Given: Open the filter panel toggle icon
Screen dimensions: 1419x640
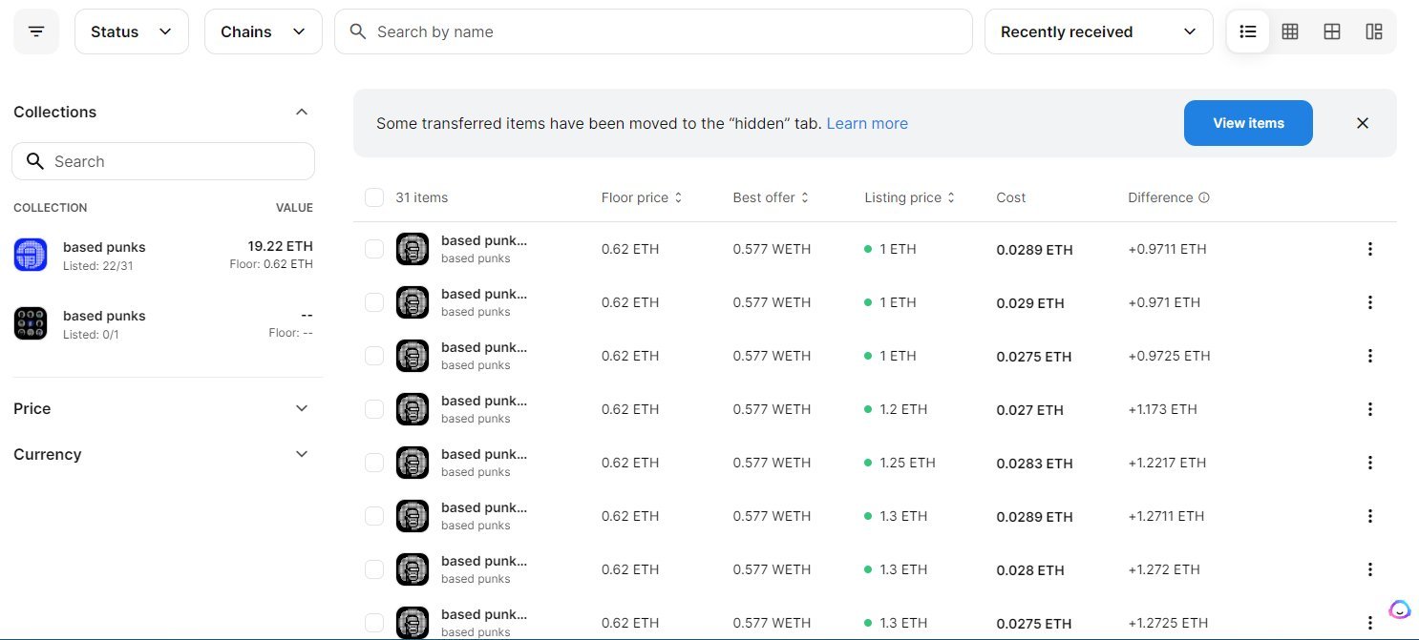Looking at the screenshot, I should coord(36,31).
